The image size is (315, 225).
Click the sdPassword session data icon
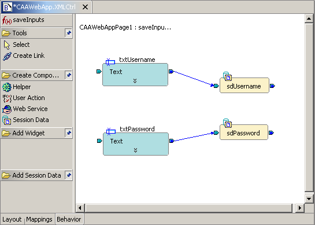click(x=227, y=123)
